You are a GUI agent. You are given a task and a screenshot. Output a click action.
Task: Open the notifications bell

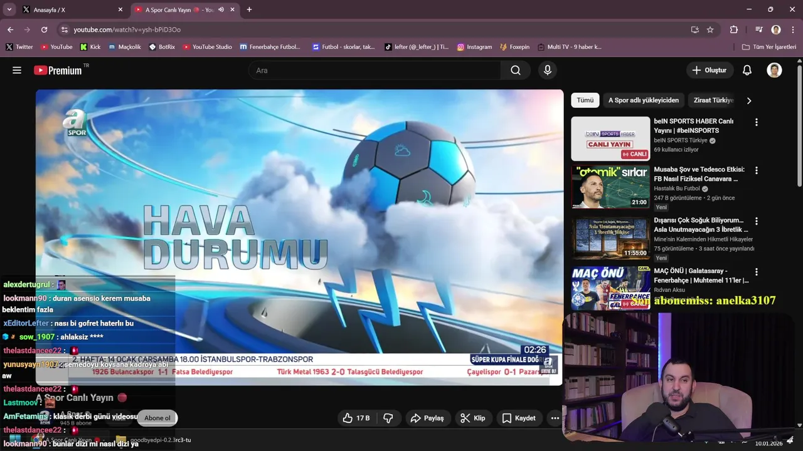(747, 70)
